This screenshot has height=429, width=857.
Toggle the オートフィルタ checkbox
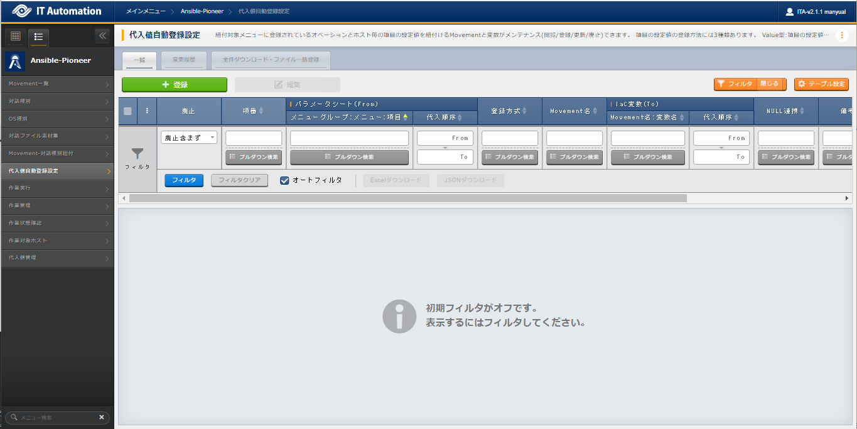pos(284,180)
